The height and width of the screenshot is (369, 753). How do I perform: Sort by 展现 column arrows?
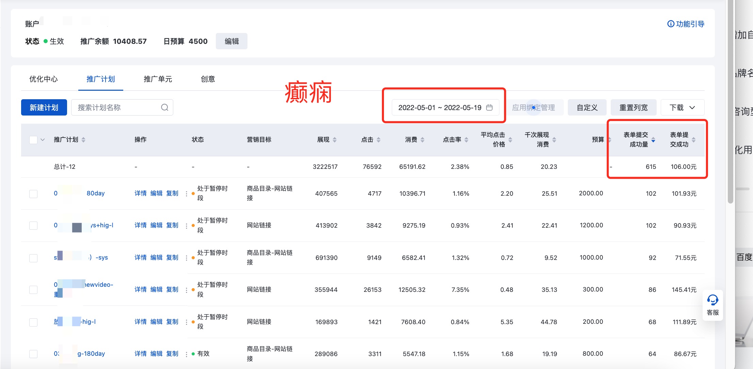tap(335, 140)
